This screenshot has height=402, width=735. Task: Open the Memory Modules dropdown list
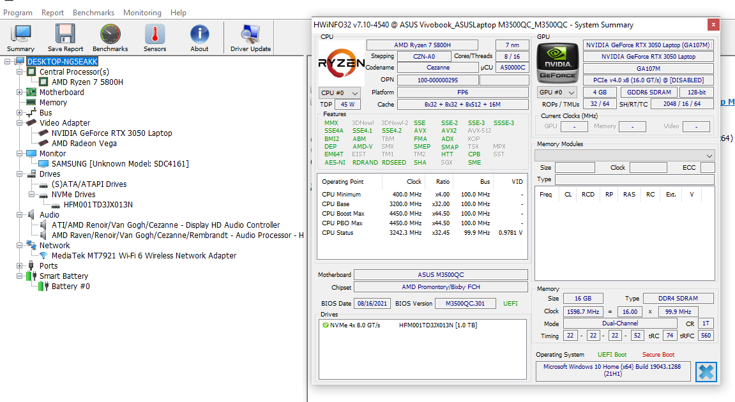[x=625, y=156]
